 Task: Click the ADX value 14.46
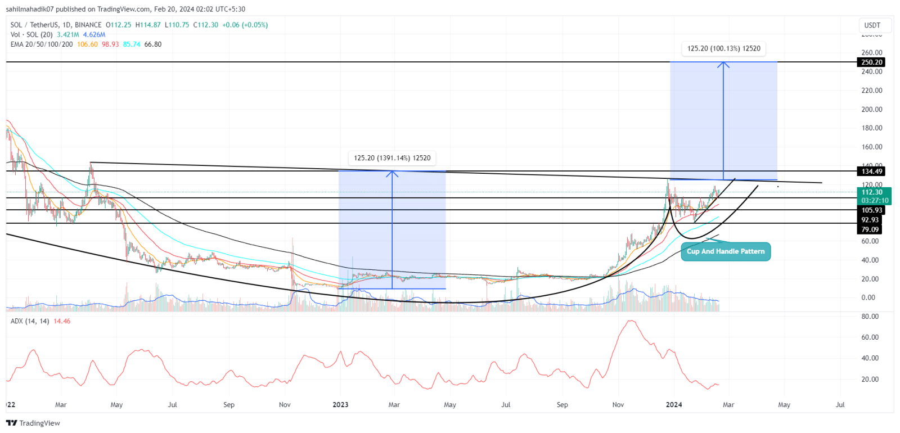[62, 321]
